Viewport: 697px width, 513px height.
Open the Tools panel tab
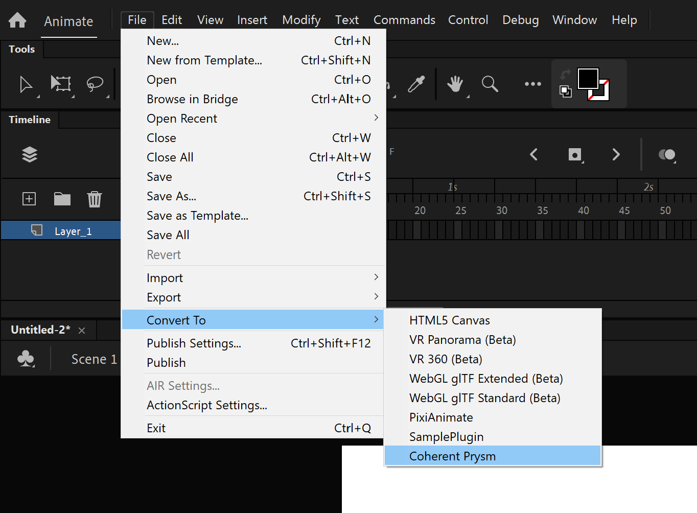(22, 49)
